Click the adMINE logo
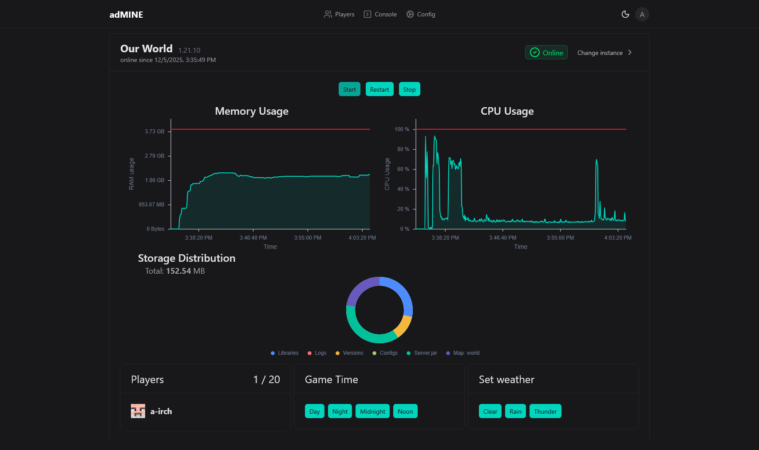This screenshot has height=450, width=759. pos(126,15)
